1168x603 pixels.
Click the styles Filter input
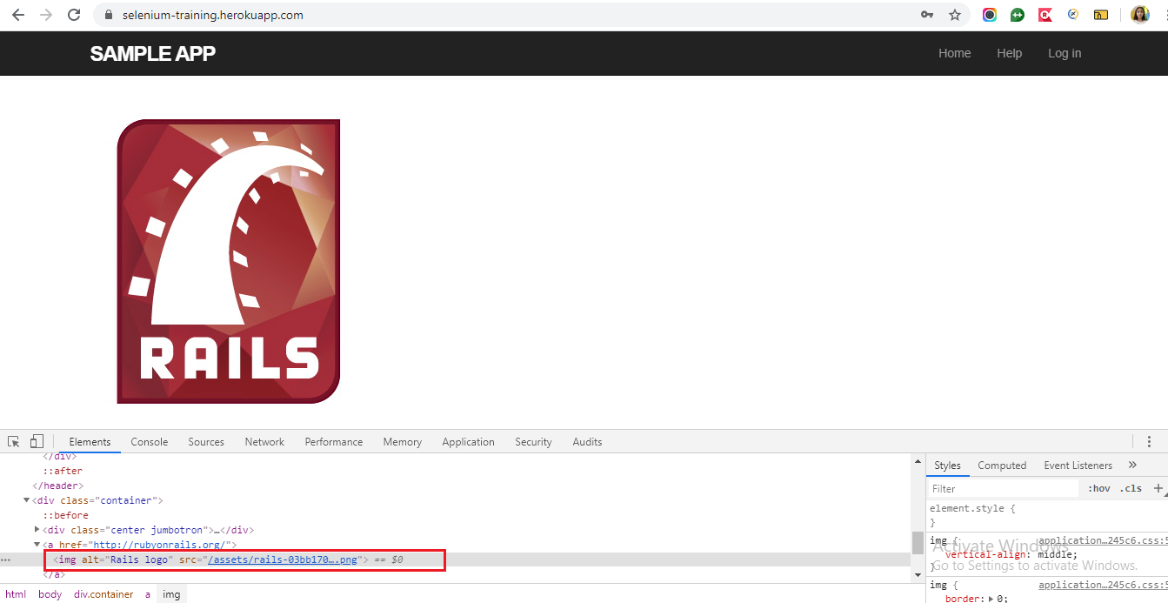coord(1003,489)
